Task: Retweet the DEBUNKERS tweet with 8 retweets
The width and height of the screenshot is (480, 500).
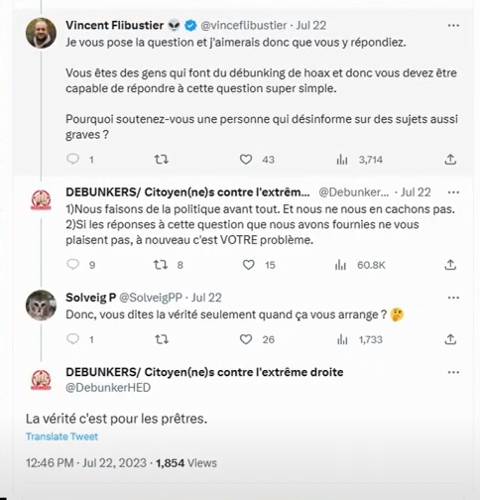Action: pyautogui.click(x=161, y=265)
